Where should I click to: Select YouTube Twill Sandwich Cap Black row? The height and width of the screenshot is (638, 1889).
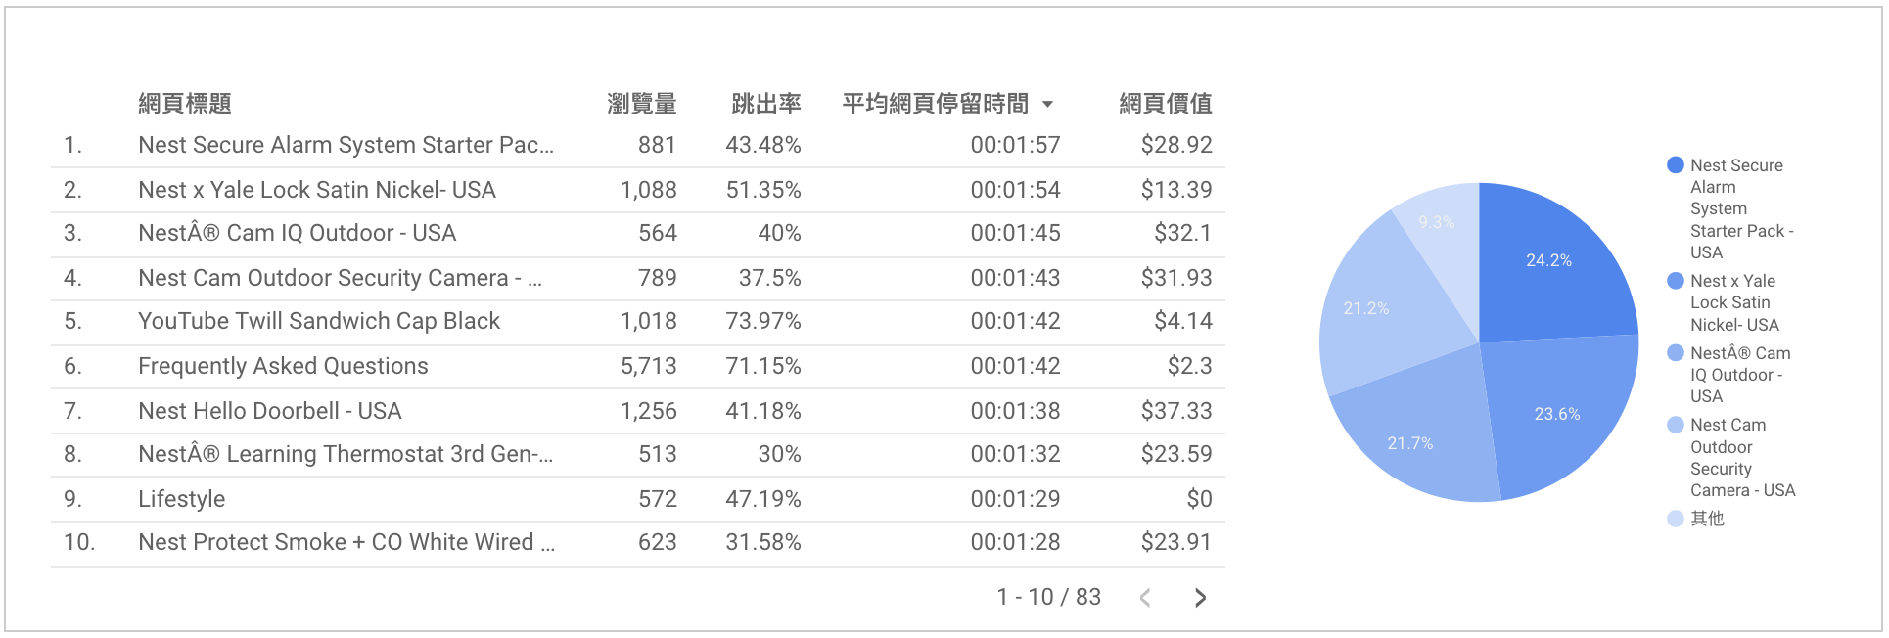coord(638,322)
